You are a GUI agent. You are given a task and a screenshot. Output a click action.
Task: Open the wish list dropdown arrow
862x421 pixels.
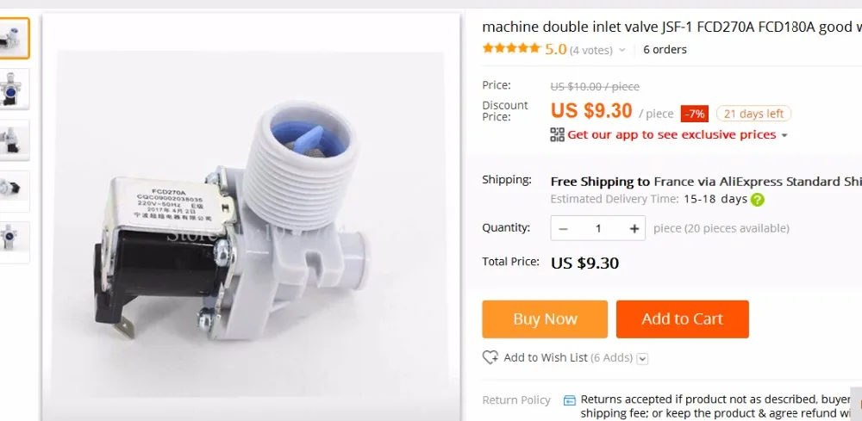point(643,359)
